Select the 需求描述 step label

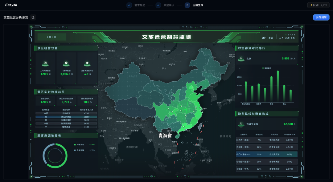click(x=140, y=5)
